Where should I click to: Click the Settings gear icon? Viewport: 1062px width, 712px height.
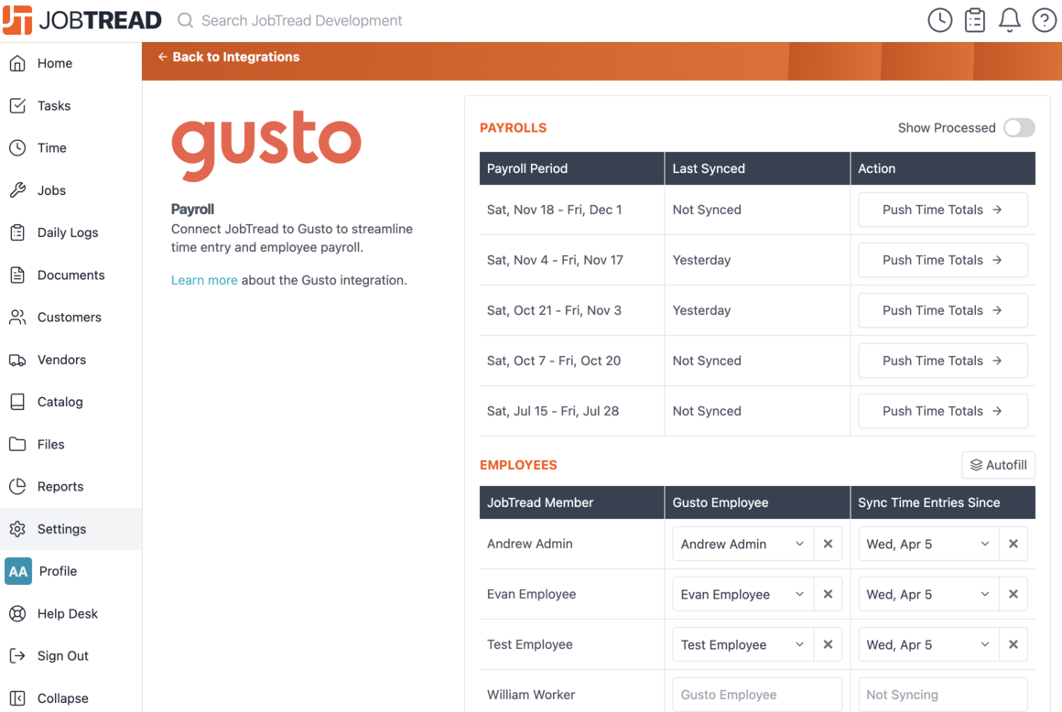17,529
